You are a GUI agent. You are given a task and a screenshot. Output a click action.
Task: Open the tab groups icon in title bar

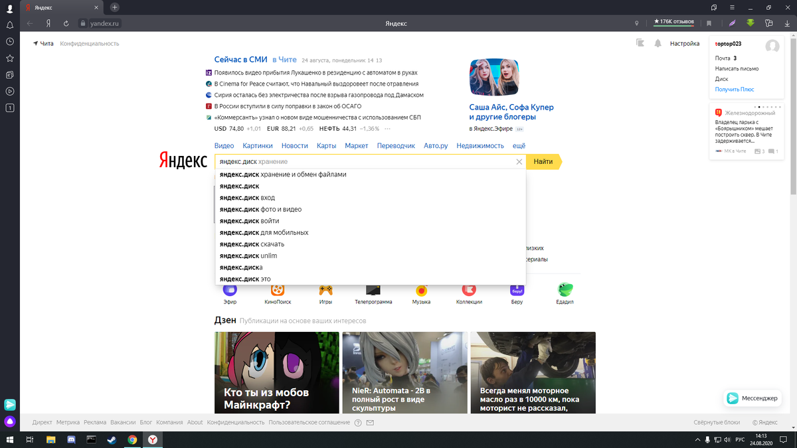coord(714,7)
